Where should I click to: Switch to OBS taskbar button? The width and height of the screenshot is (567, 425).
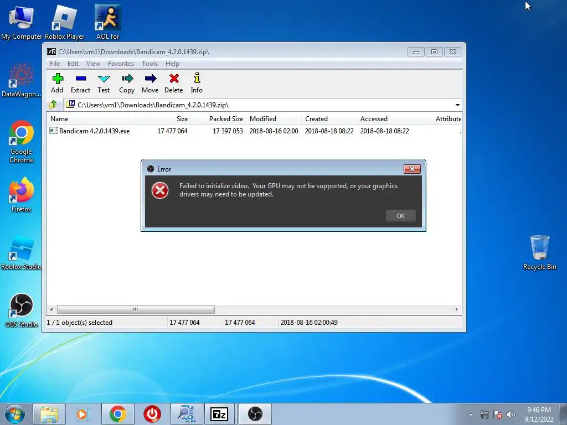[255, 414]
